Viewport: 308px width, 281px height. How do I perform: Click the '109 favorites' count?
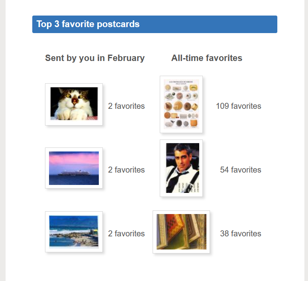click(x=238, y=106)
